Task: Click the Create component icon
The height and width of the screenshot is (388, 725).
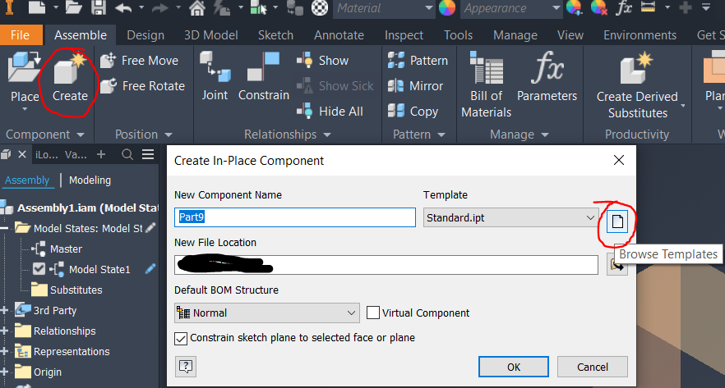Action: (x=70, y=74)
